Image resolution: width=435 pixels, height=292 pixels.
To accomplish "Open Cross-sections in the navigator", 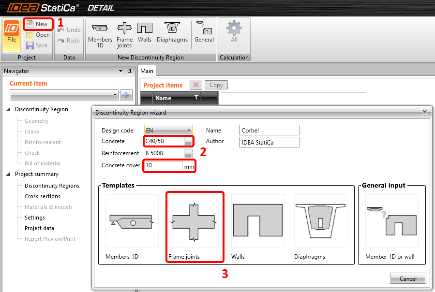I will (x=43, y=196).
